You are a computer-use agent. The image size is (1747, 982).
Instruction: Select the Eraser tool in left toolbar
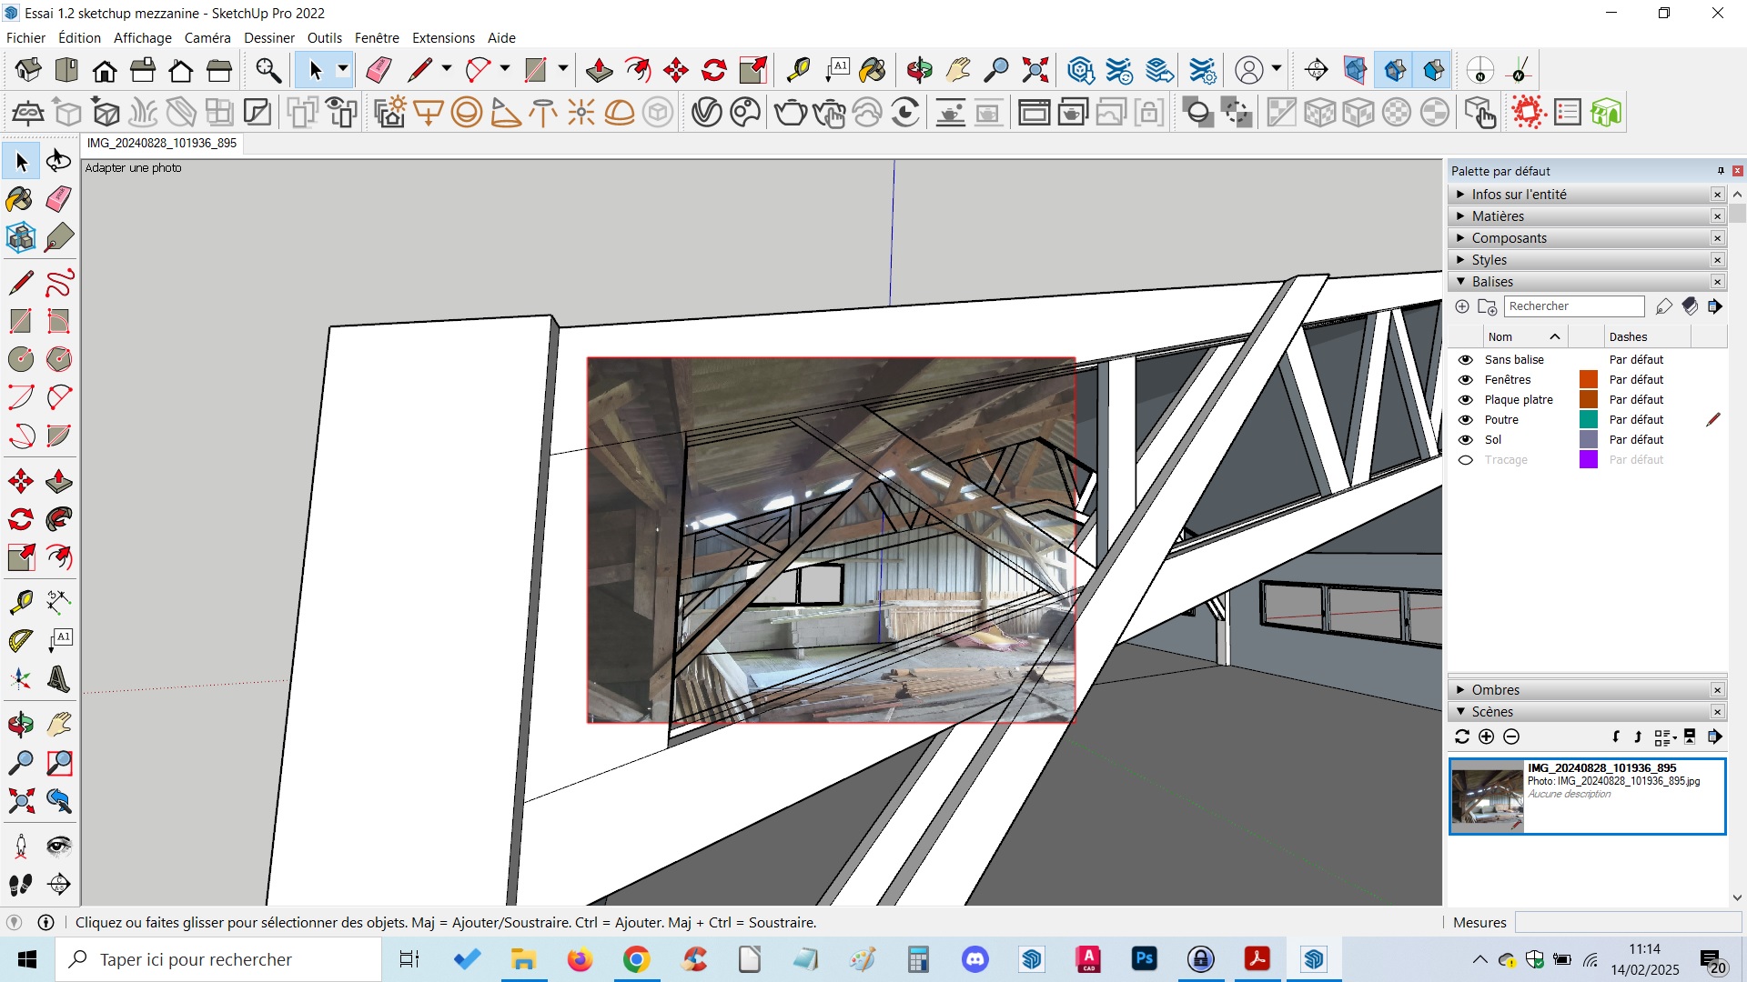59,199
